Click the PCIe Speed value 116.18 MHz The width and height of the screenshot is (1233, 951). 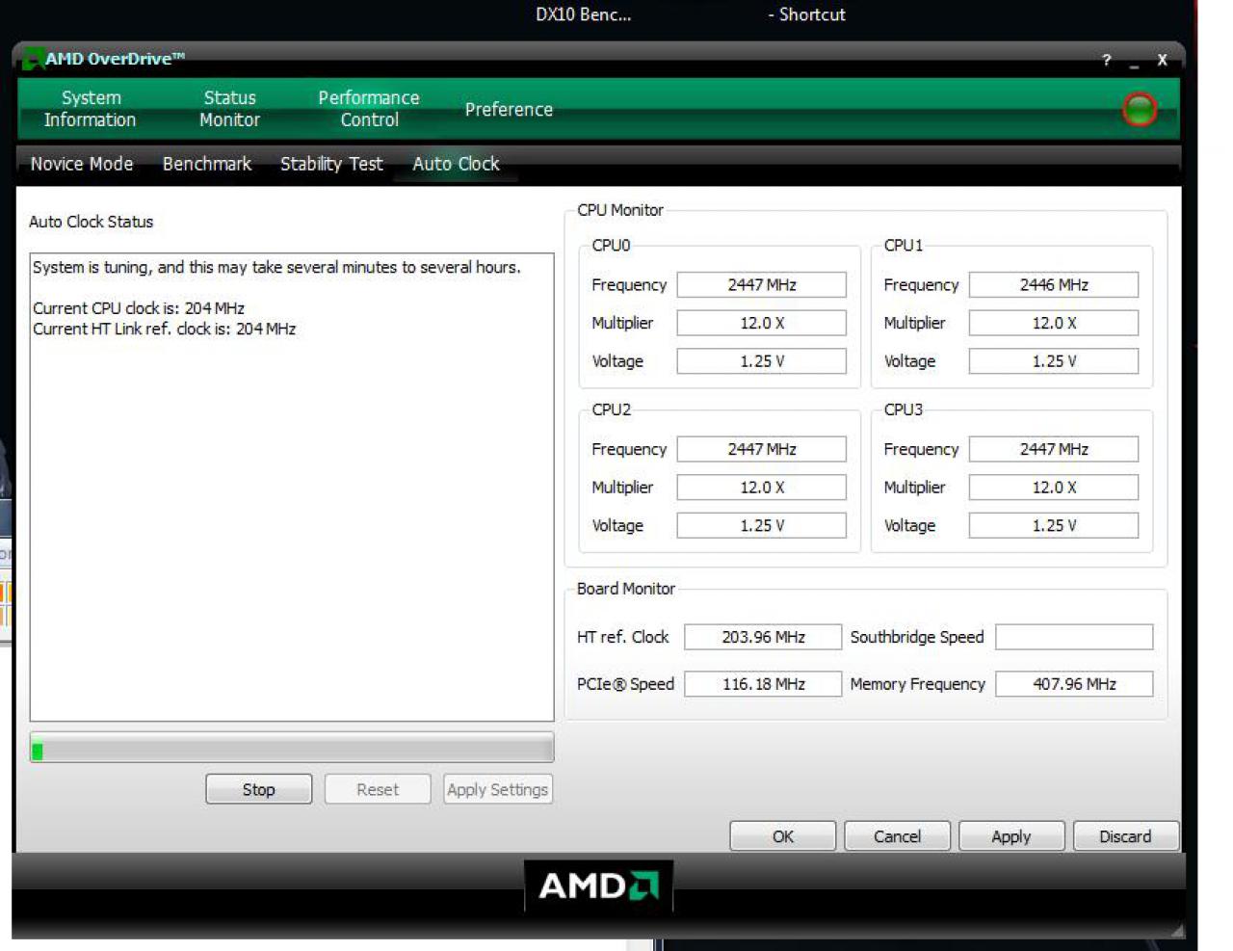coord(763,684)
